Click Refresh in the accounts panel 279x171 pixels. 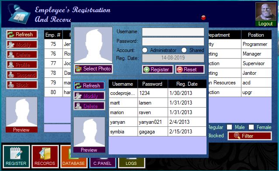[89, 86]
